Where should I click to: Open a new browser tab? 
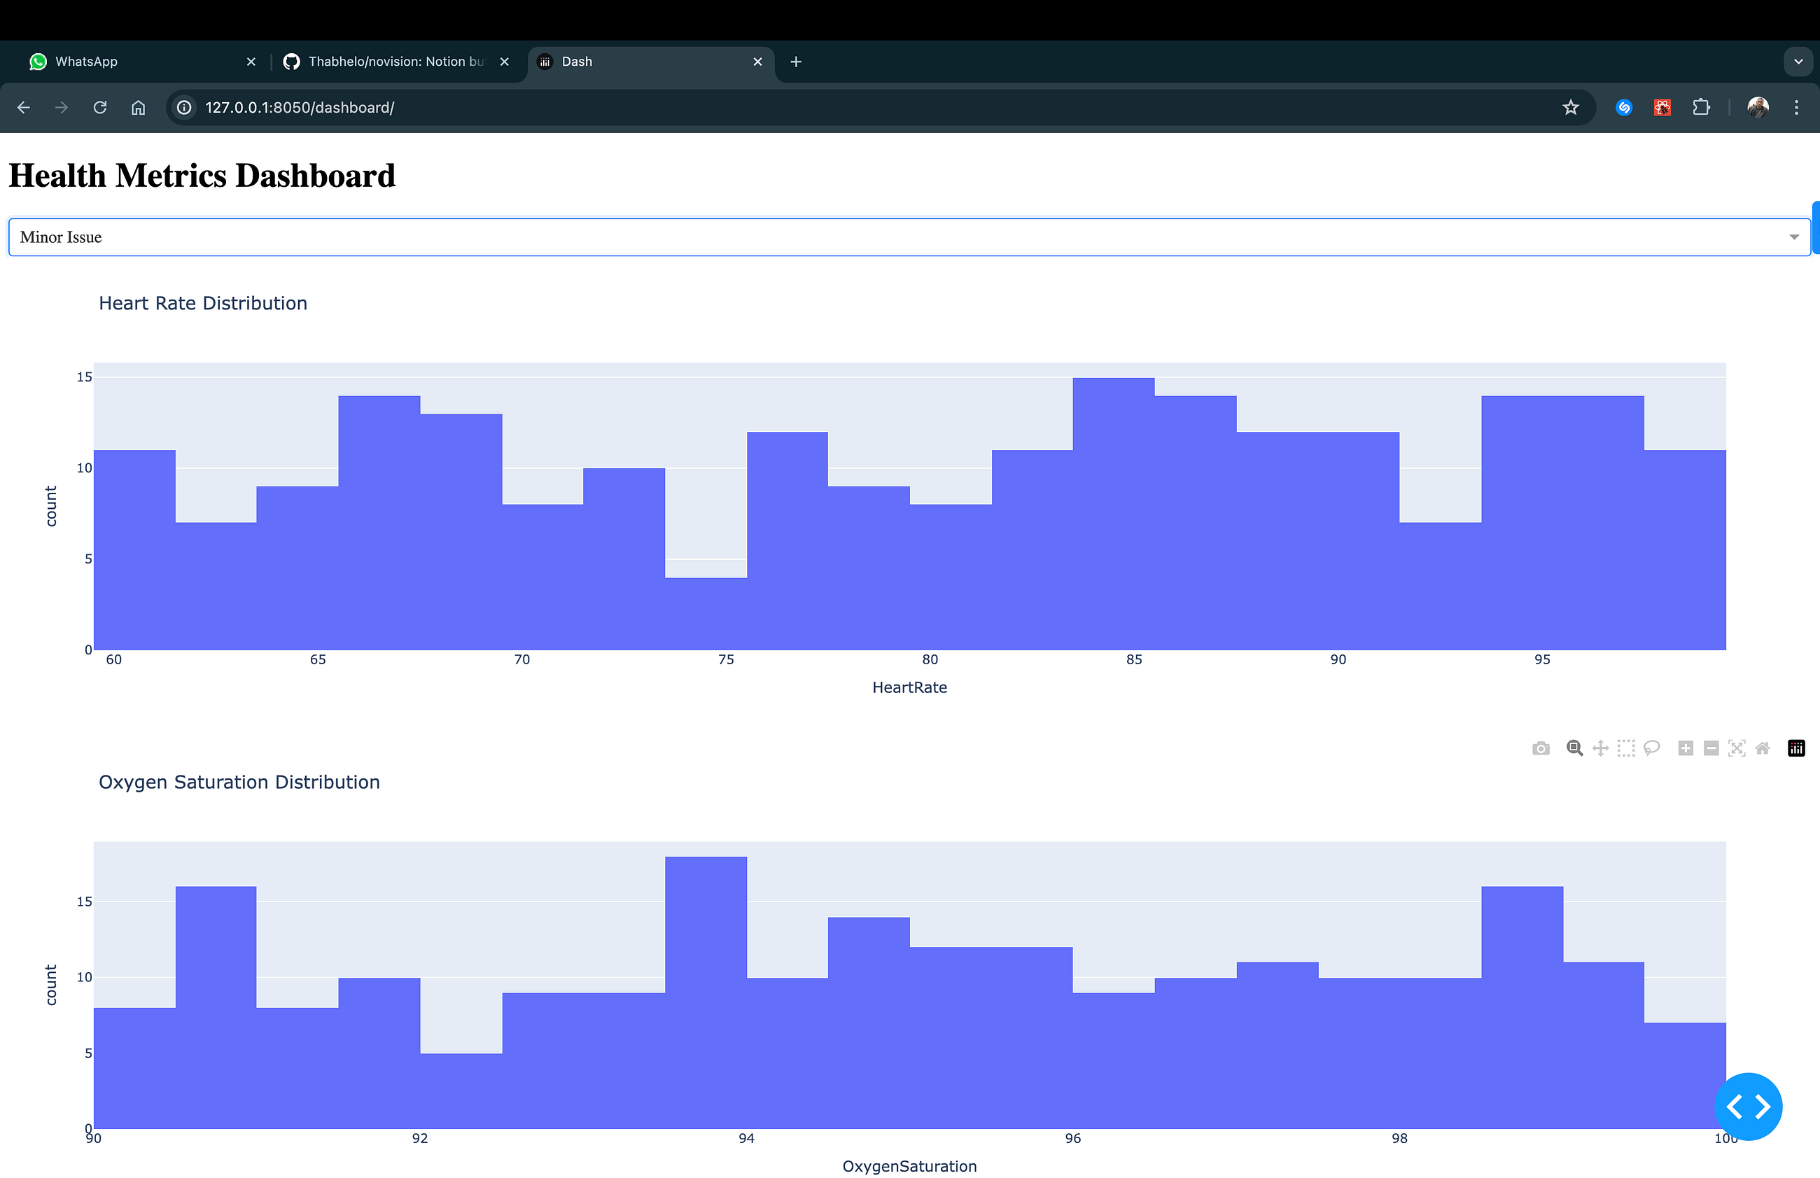pos(796,62)
